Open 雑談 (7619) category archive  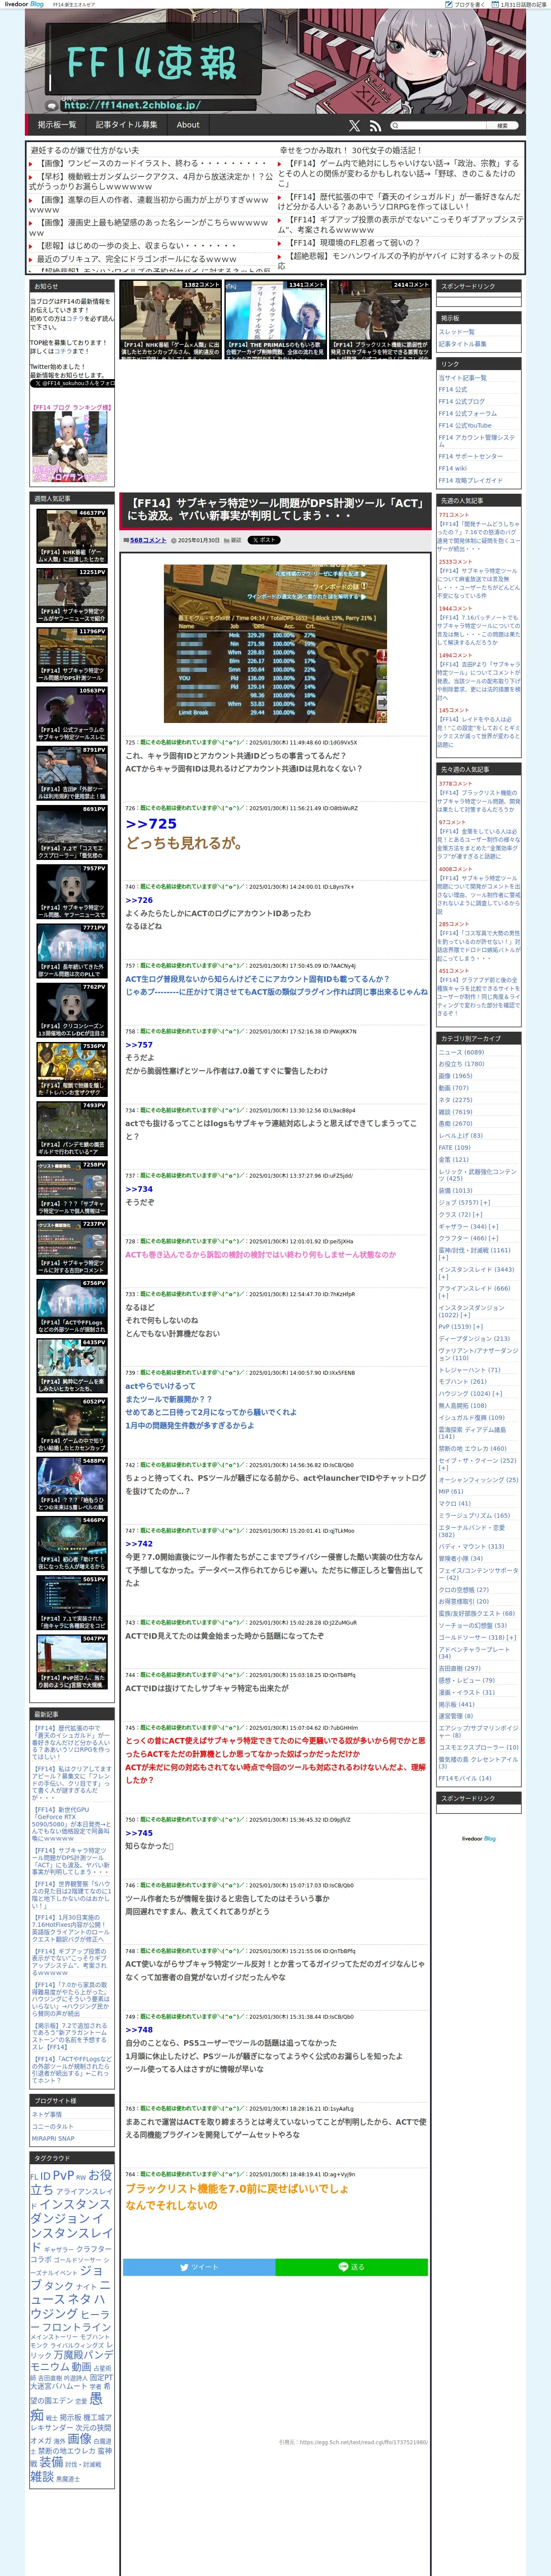[455, 1112]
